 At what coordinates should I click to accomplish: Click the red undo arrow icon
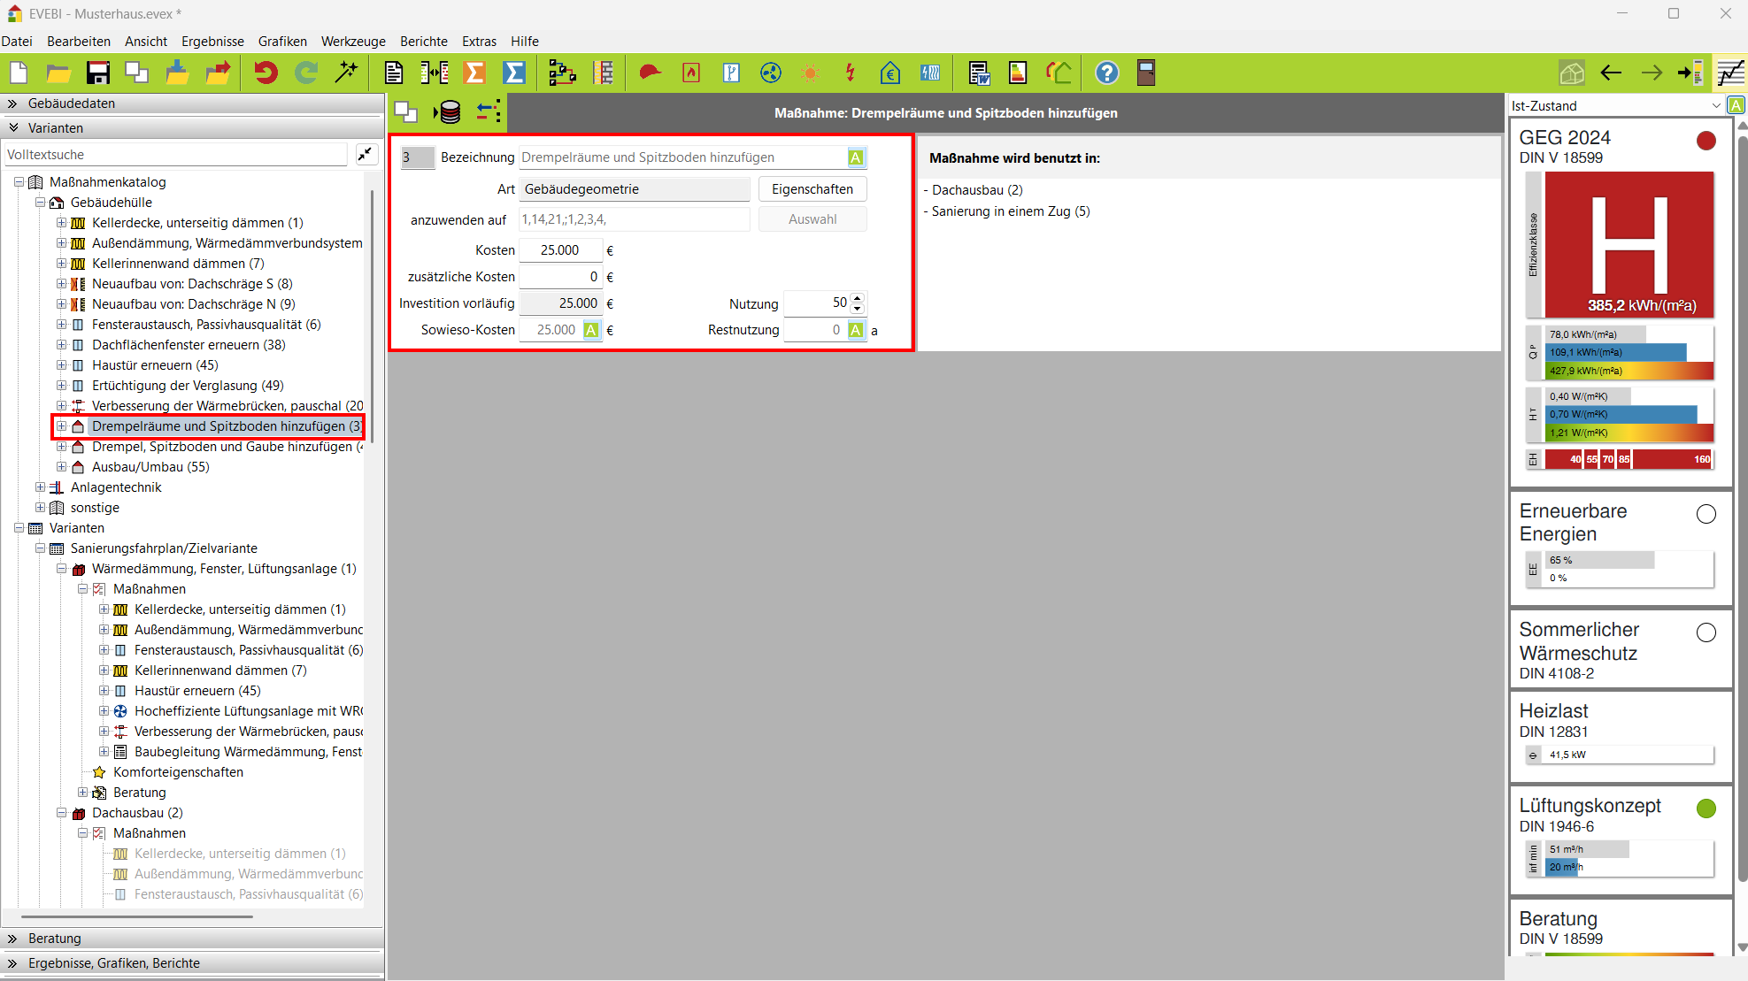[266, 73]
